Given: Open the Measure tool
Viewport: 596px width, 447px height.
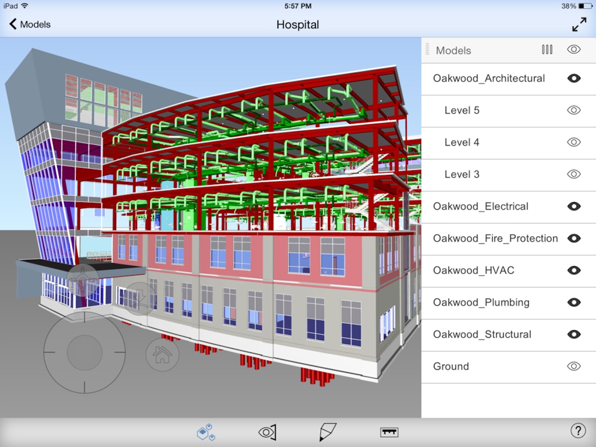Looking at the screenshot, I should pyautogui.click(x=388, y=432).
